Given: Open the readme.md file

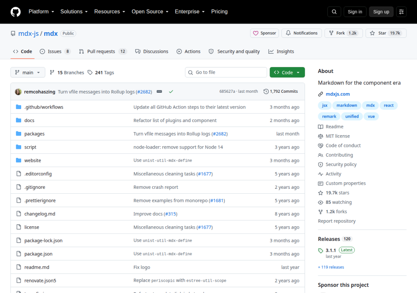Looking at the screenshot, I should (37, 267).
